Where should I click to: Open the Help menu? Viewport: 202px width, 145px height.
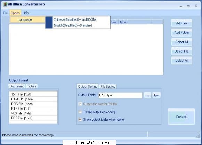pos(26,13)
